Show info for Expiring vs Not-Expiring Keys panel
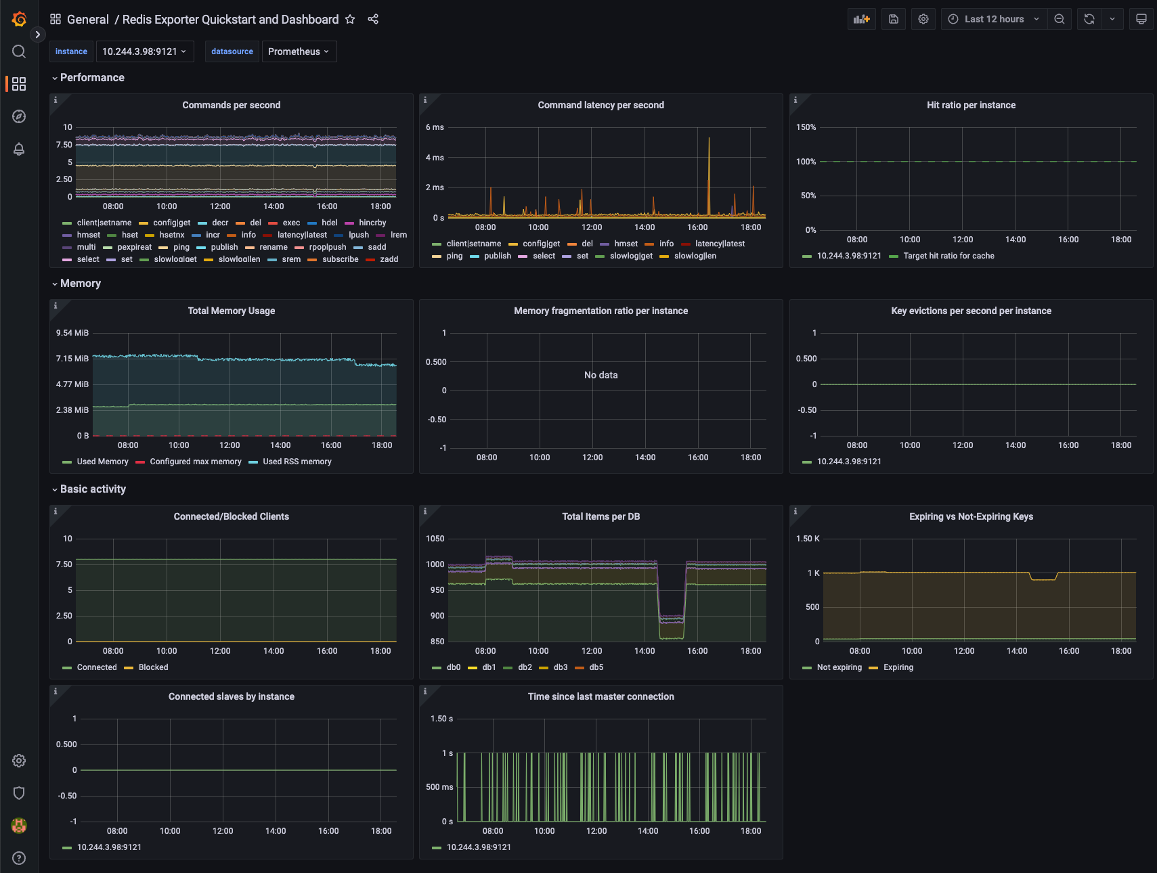 pyautogui.click(x=795, y=512)
